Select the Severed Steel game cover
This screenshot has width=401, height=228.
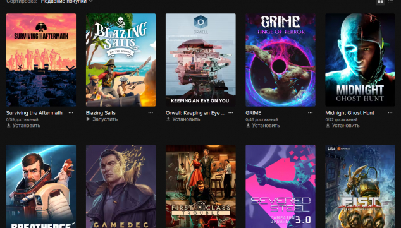pyautogui.click(x=280, y=186)
